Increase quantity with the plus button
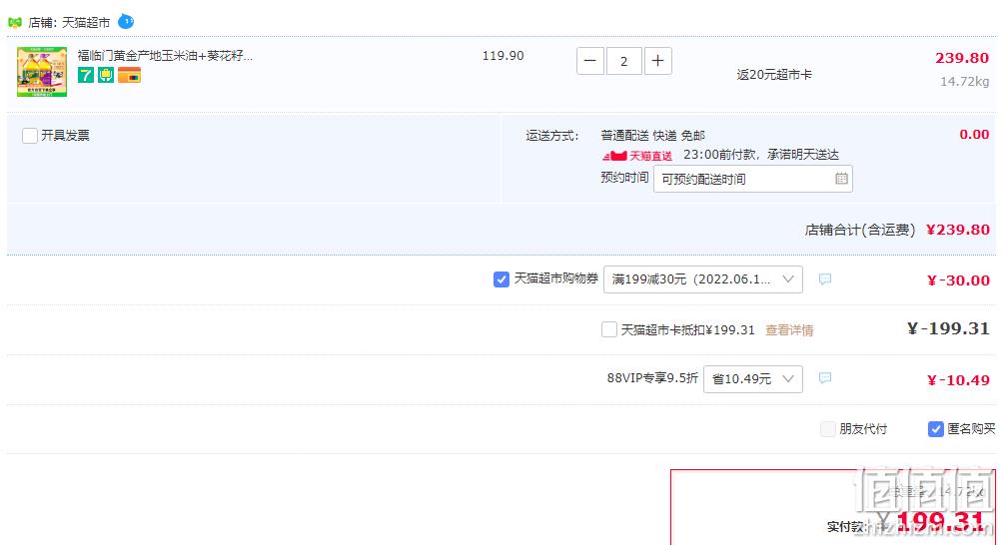The image size is (1003, 545). [x=657, y=61]
